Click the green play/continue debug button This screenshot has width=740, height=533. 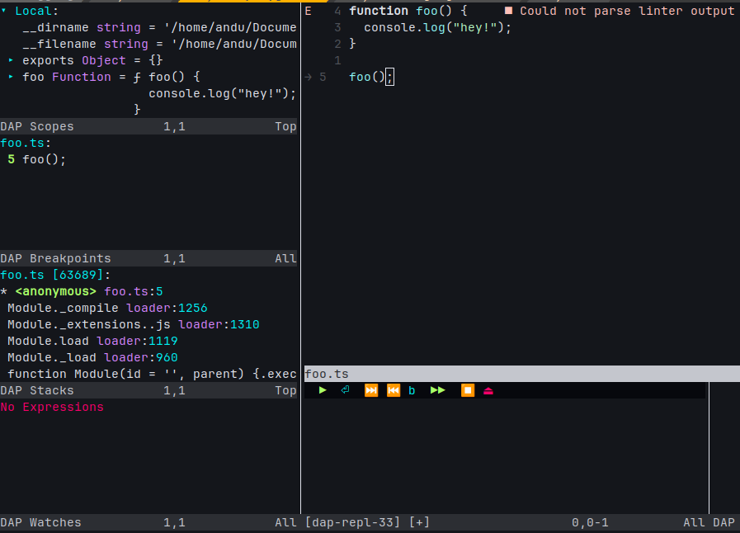tap(323, 390)
